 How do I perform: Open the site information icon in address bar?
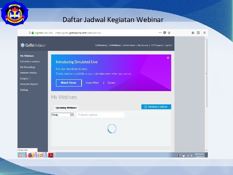(x=29, y=33)
